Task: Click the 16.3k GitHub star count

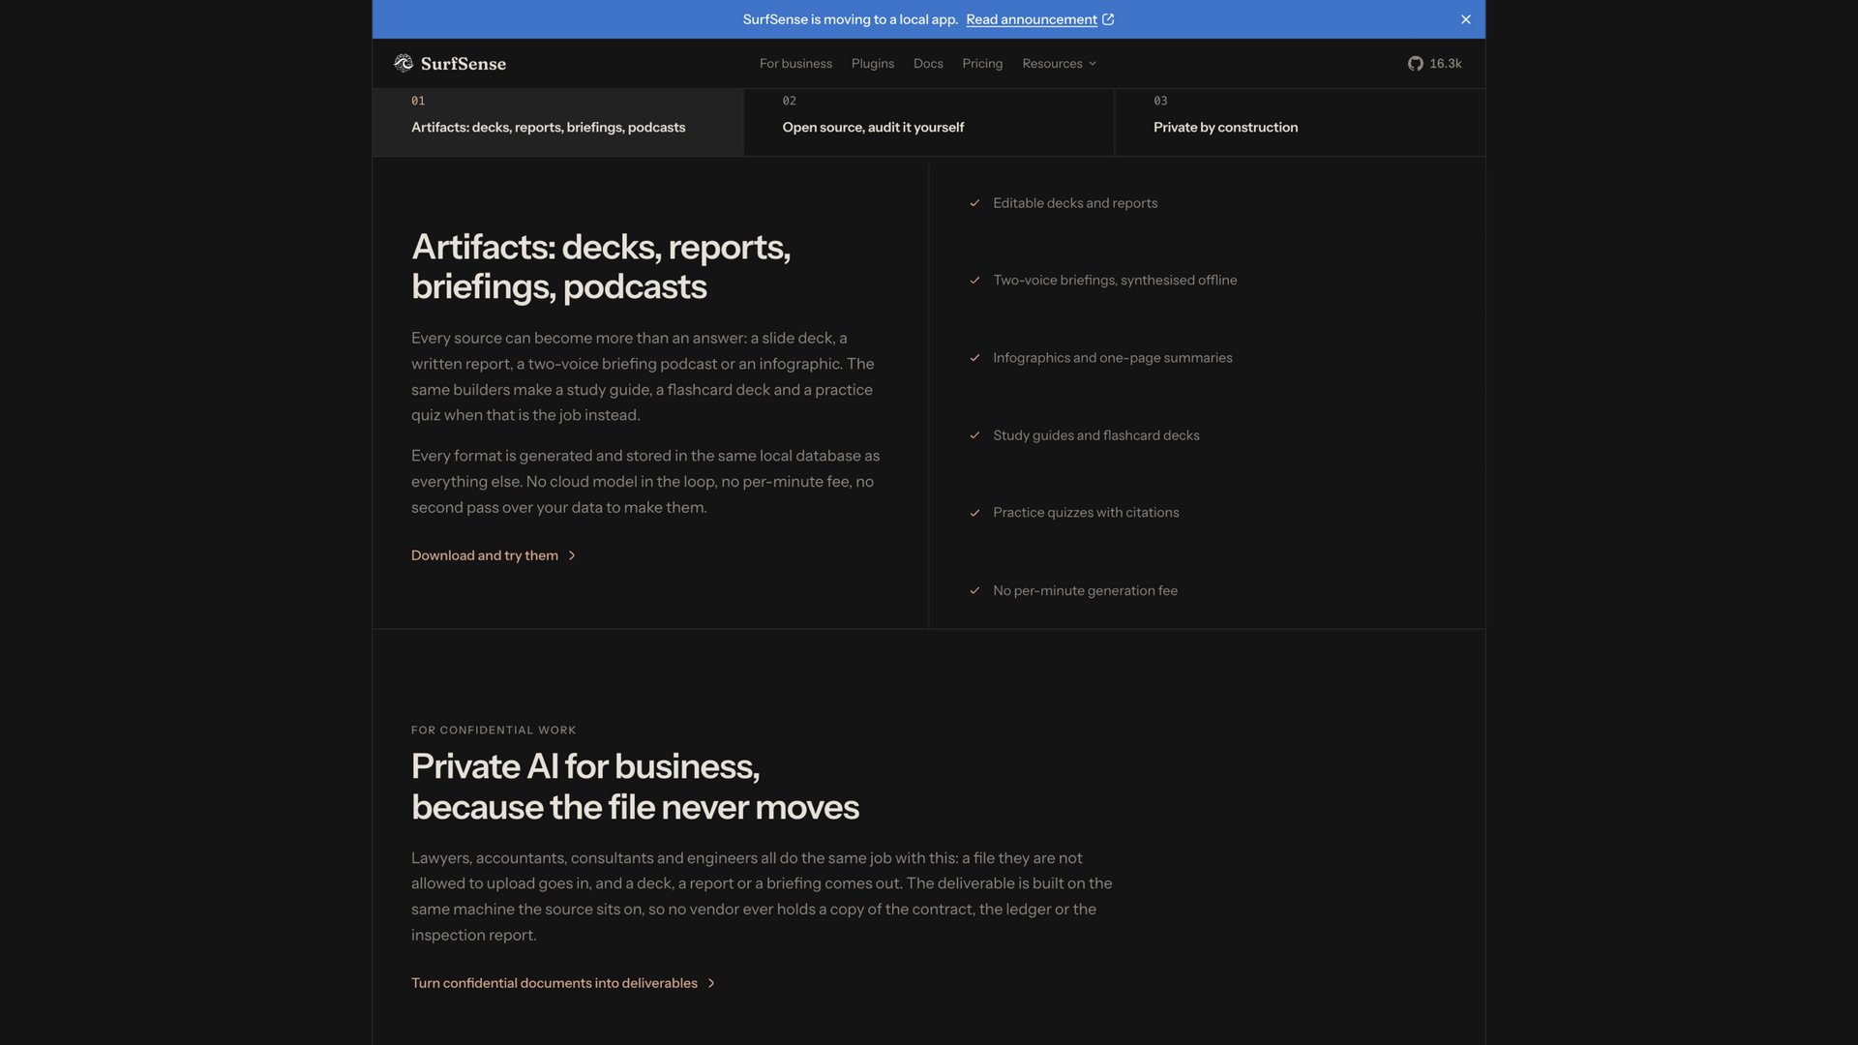Action: point(1446,64)
